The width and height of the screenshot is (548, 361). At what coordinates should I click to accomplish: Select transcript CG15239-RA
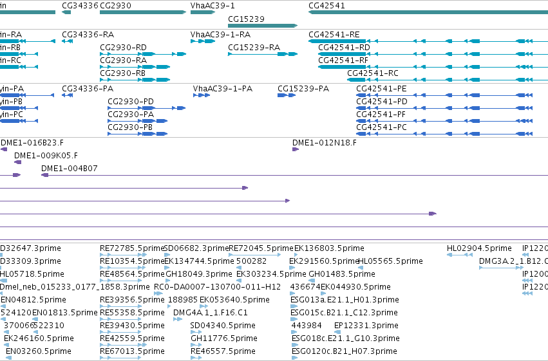tap(254, 48)
